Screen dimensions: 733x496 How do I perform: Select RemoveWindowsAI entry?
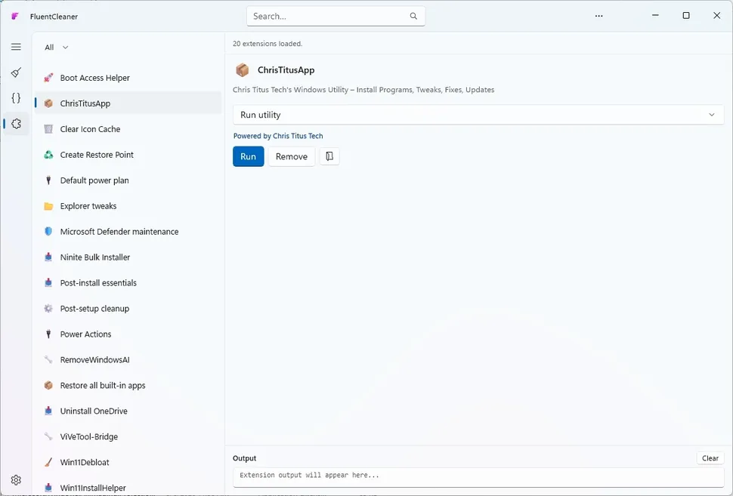(x=128, y=359)
